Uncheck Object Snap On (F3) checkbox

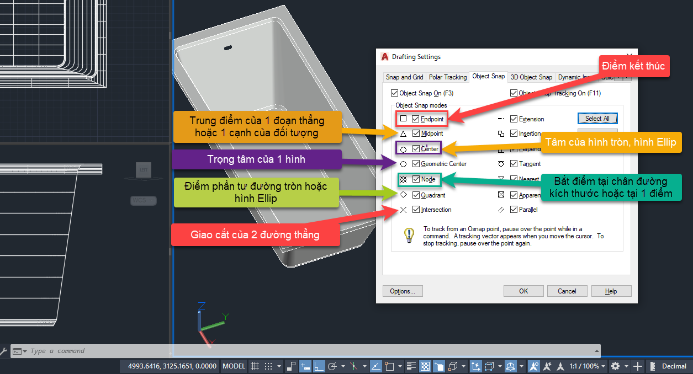click(394, 93)
